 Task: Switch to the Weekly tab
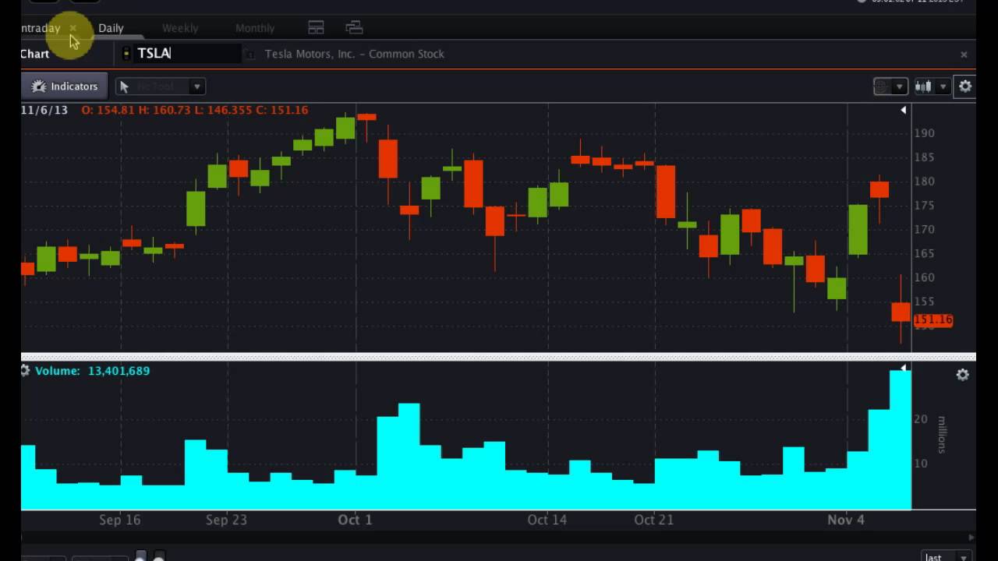[180, 28]
